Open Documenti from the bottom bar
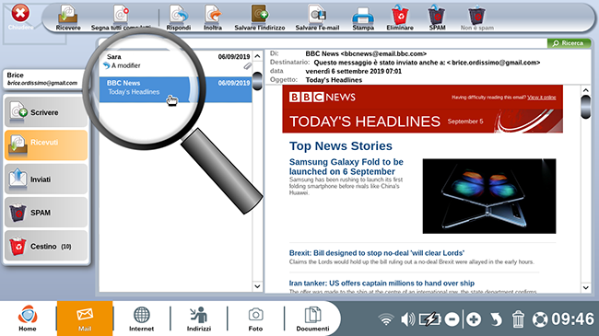Image resolution: width=599 pixels, height=336 pixels. tap(313, 319)
